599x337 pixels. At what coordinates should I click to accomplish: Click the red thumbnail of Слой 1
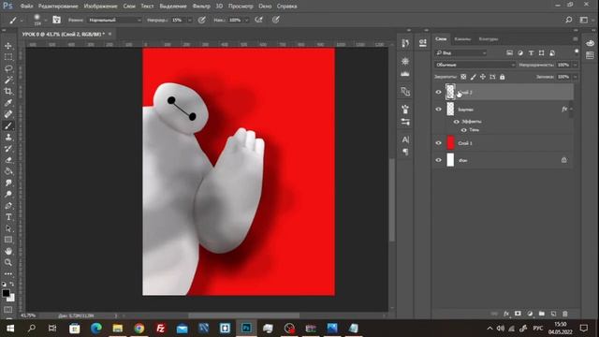(x=451, y=143)
